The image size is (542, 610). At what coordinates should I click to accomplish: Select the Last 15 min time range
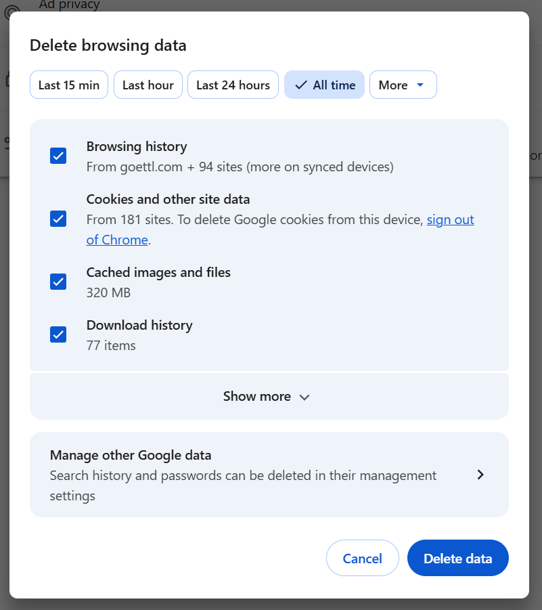[x=69, y=85]
